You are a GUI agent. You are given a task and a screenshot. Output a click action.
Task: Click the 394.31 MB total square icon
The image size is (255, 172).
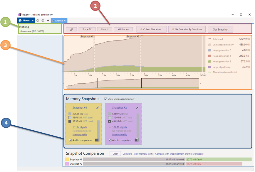coord(70,114)
